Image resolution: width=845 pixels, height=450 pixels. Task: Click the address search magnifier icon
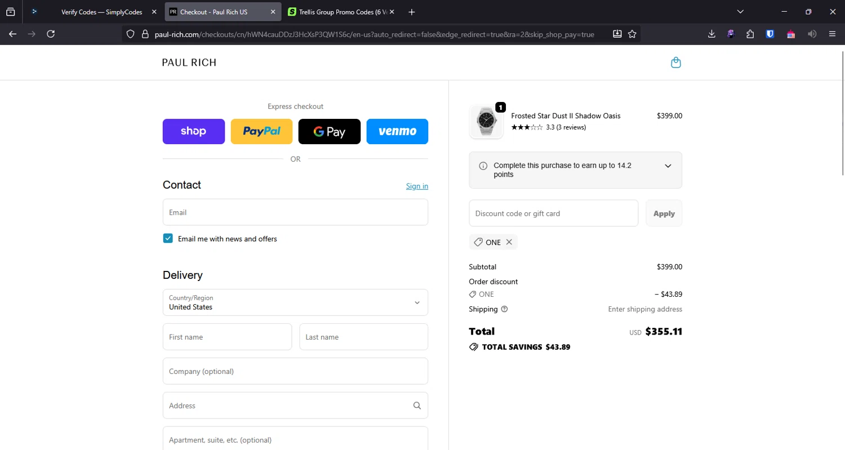pyautogui.click(x=417, y=406)
